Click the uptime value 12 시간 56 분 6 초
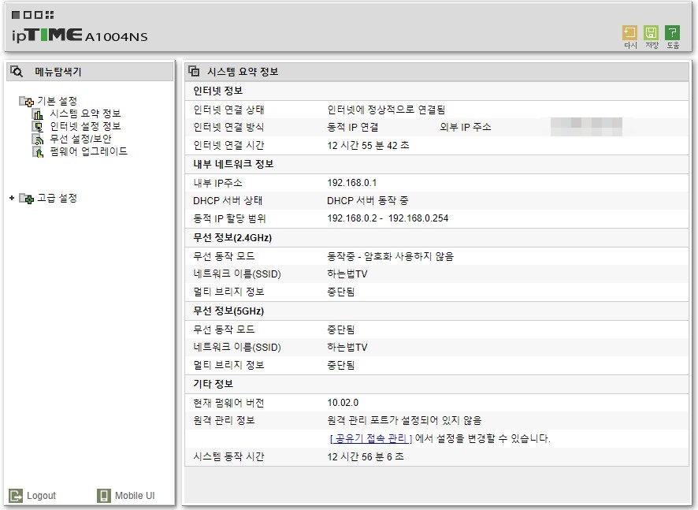This screenshot has height=510, width=698. click(x=366, y=456)
